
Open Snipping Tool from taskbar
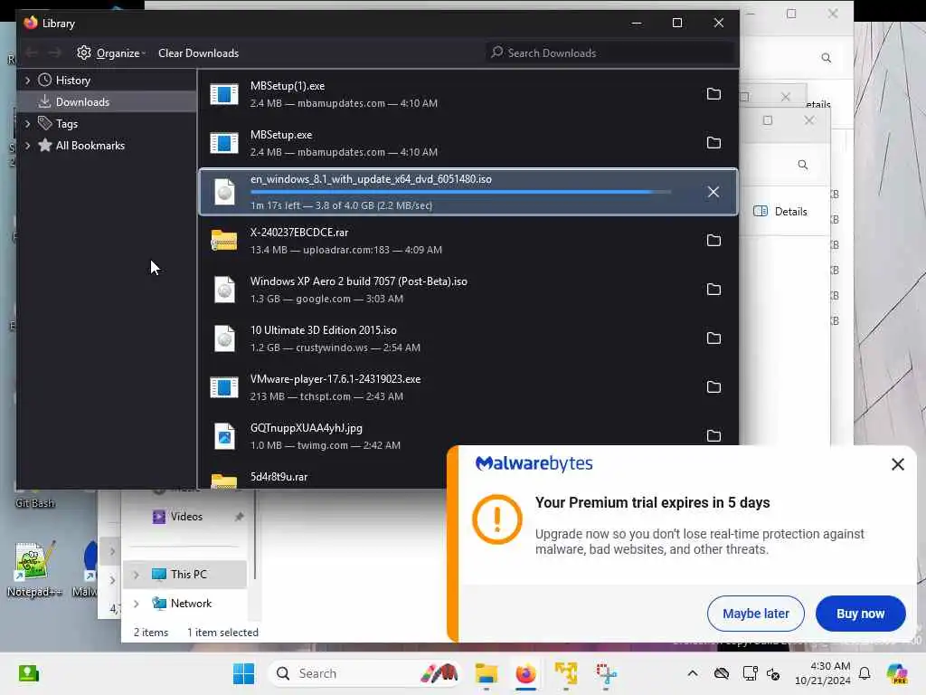point(606,673)
